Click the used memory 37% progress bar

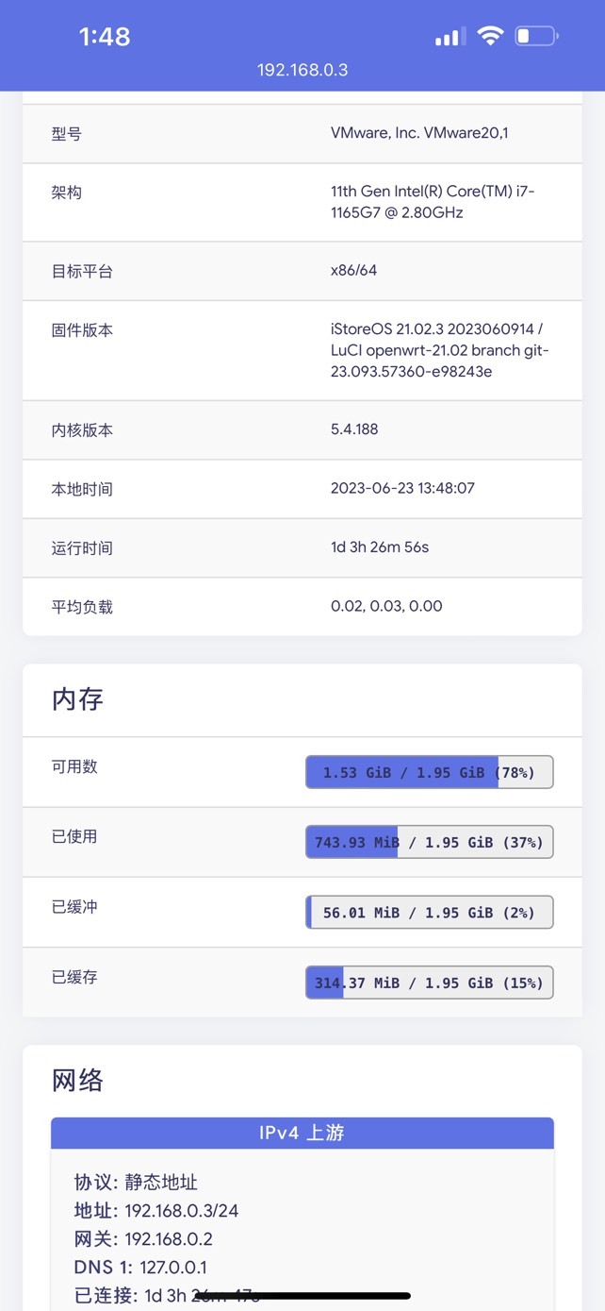430,842
